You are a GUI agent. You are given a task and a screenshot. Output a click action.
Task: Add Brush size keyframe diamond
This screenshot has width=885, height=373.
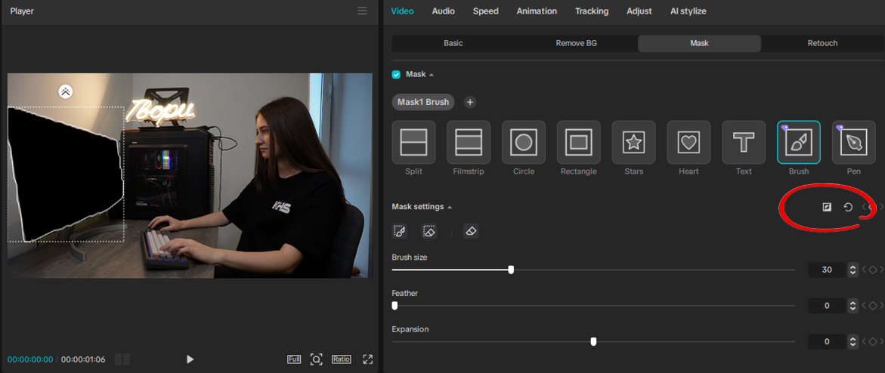[873, 270]
